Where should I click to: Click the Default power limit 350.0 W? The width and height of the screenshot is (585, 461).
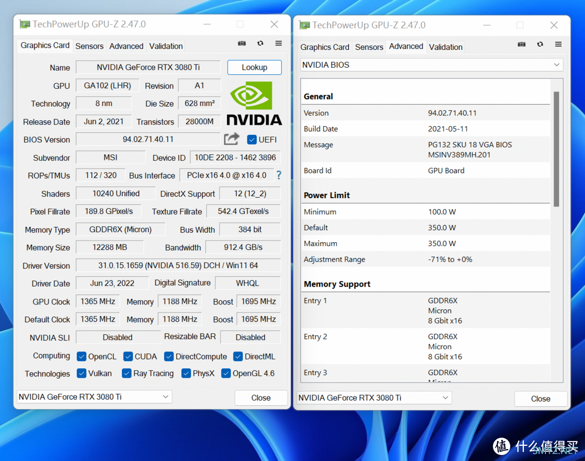click(442, 228)
